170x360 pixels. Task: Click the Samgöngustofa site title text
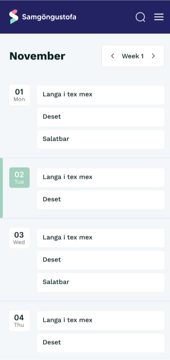(x=49, y=17)
